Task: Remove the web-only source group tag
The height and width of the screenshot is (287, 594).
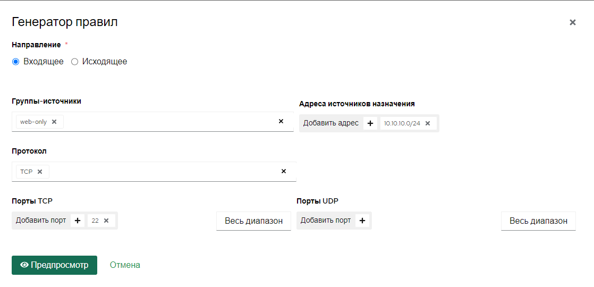Action: (x=54, y=122)
